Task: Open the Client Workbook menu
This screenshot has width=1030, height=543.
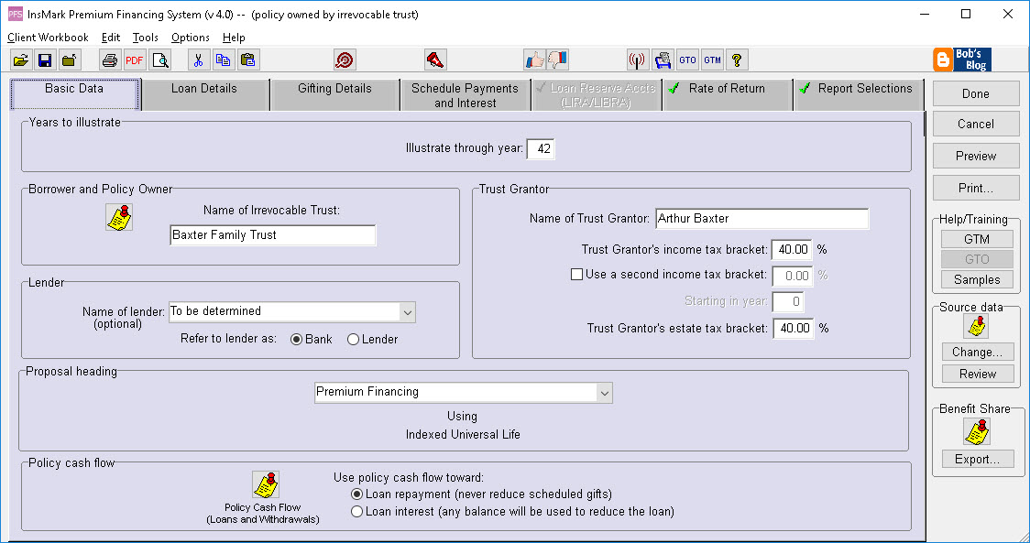Action: [x=47, y=38]
